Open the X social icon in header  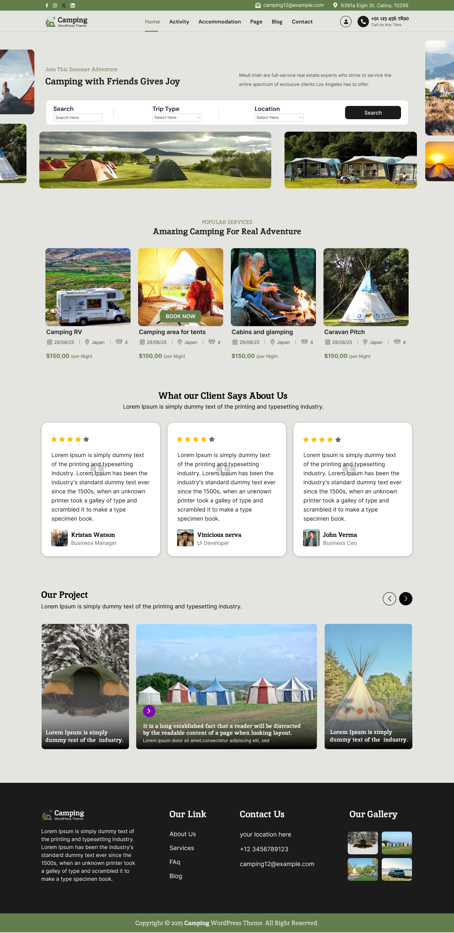point(64,6)
